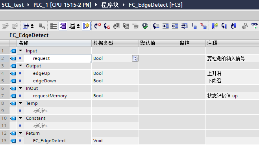This screenshot has height=145, width=259.
Task: Open the dropdown arrow beside the tag information icon
Action: click(x=78, y=26)
